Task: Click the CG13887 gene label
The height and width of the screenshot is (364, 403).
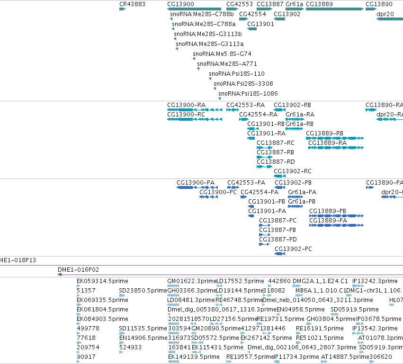Action: [x=270, y=4]
